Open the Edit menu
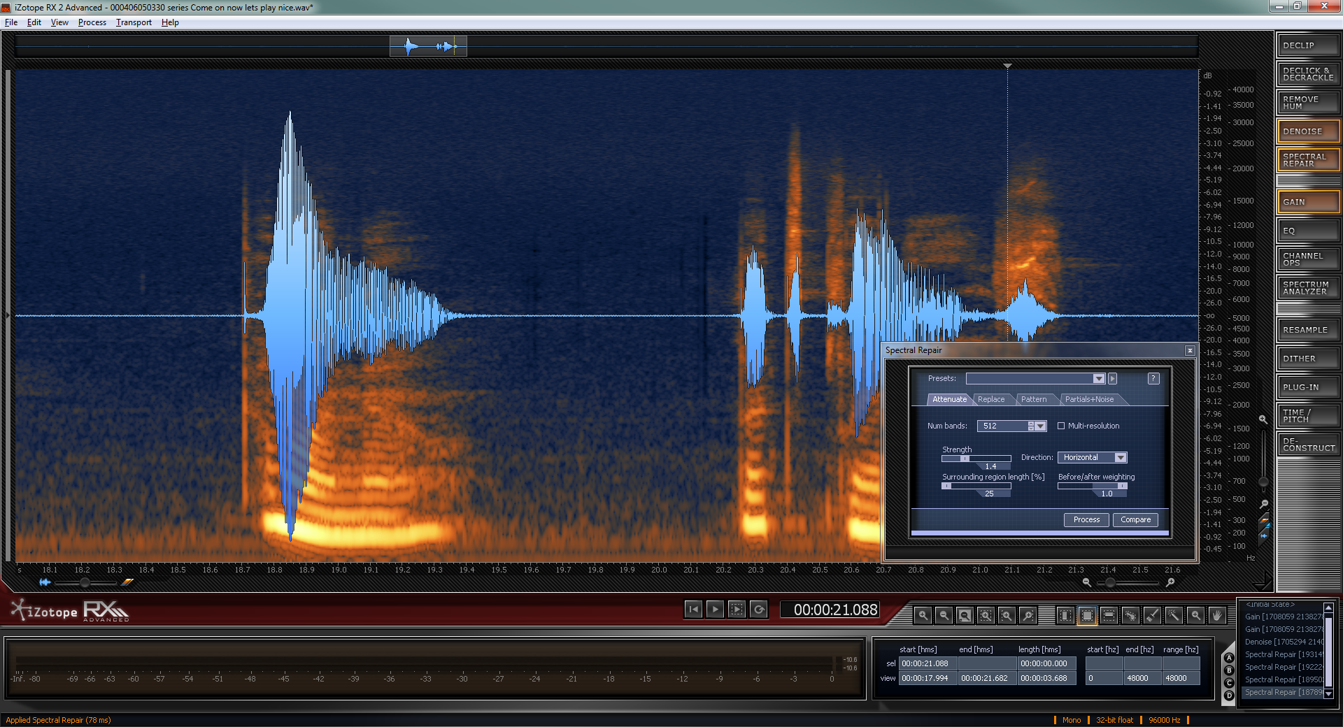 (34, 22)
